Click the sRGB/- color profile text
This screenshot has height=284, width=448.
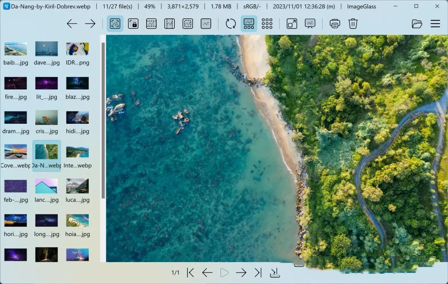252,6
